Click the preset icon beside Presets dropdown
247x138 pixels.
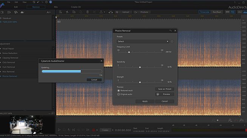click(x=172, y=41)
